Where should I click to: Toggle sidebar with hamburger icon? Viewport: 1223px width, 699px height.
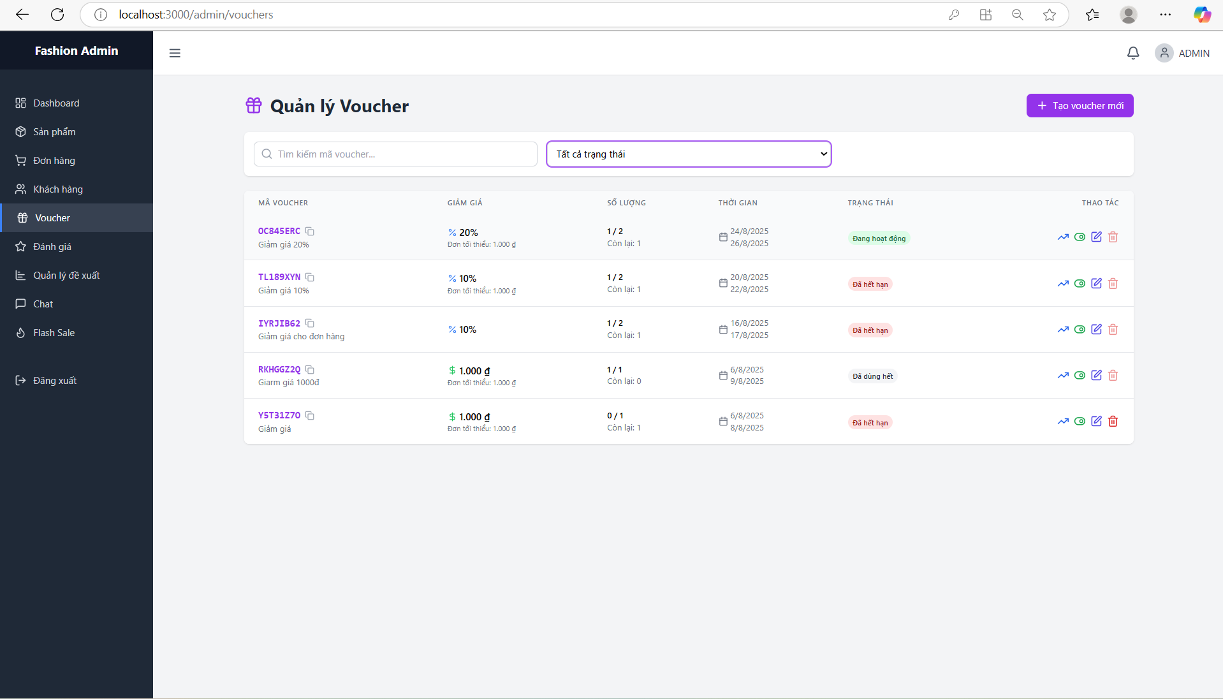tap(175, 54)
